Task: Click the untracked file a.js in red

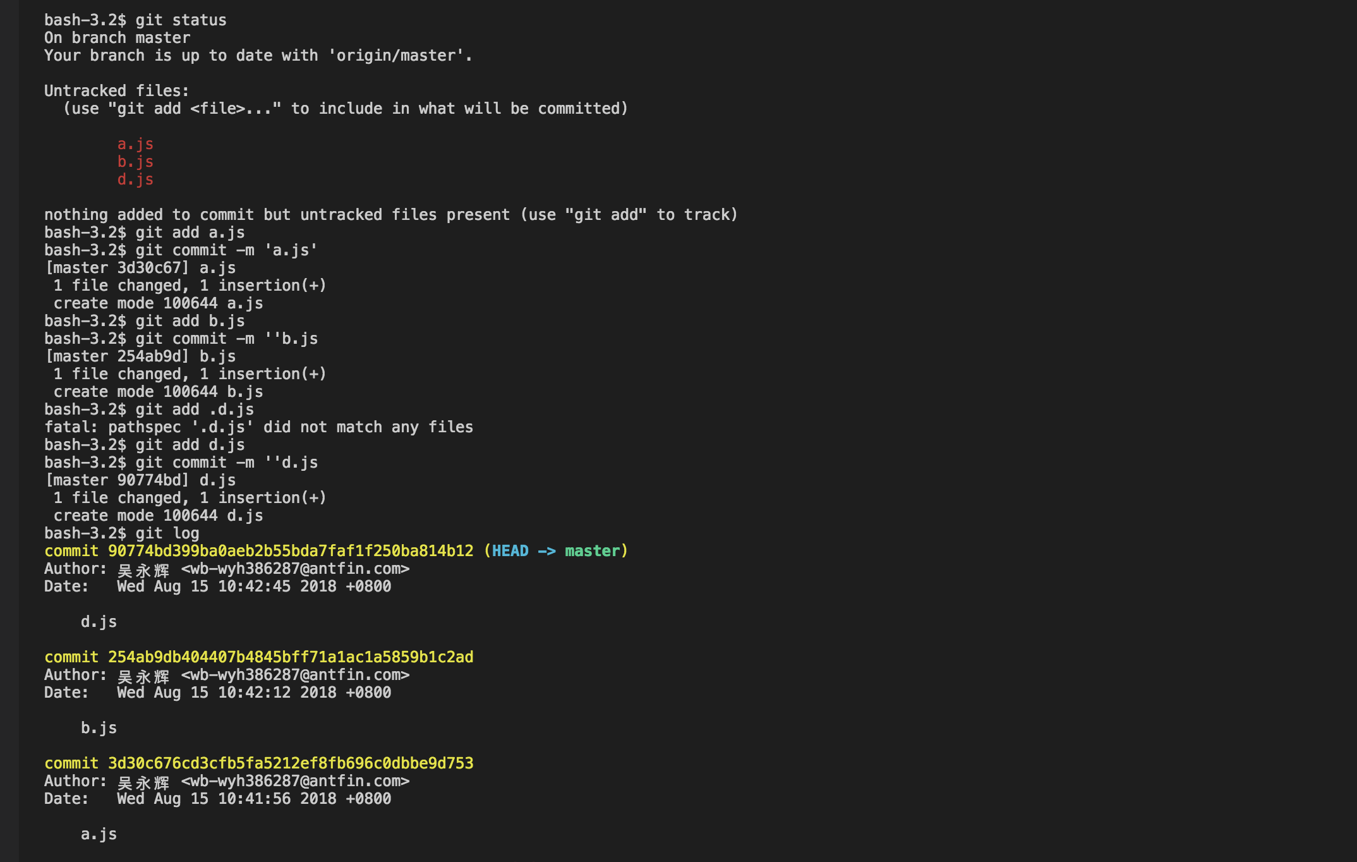Action: 135,144
